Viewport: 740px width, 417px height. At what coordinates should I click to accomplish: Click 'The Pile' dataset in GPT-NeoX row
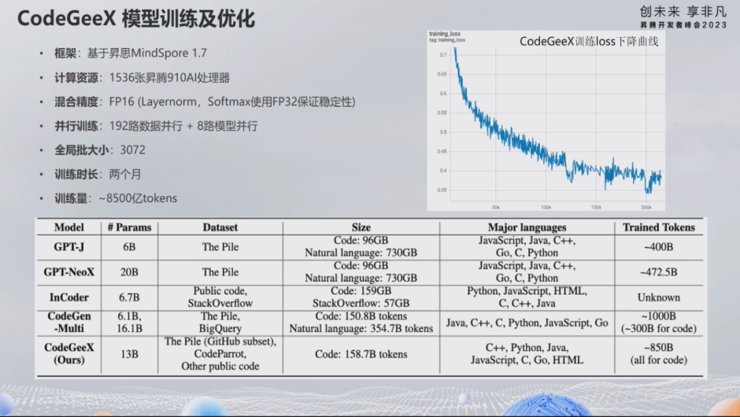[221, 272]
